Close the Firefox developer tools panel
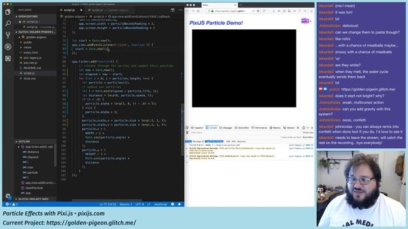The image size is (408, 229). (312, 128)
